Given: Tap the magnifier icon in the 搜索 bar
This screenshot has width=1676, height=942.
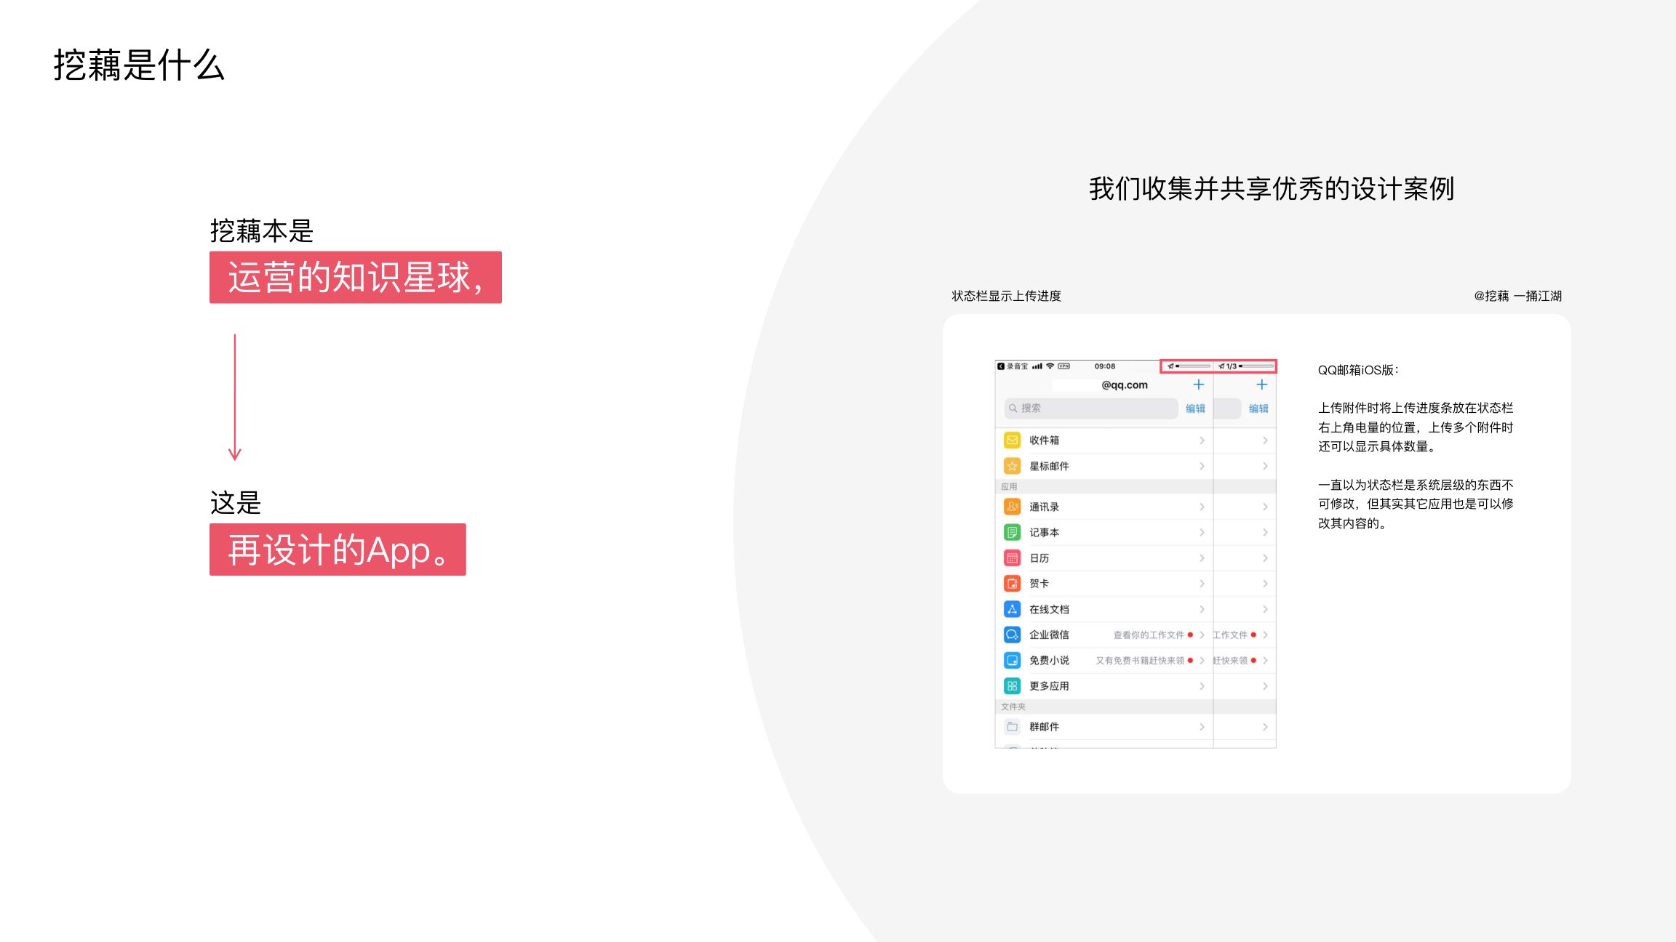Looking at the screenshot, I should [1013, 408].
